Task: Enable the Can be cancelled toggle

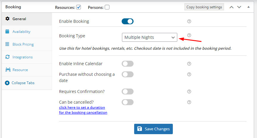Action: (x=128, y=102)
